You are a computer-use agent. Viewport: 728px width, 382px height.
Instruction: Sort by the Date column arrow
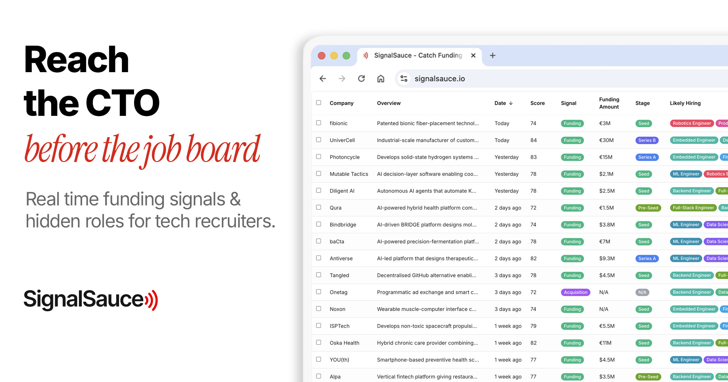point(511,103)
